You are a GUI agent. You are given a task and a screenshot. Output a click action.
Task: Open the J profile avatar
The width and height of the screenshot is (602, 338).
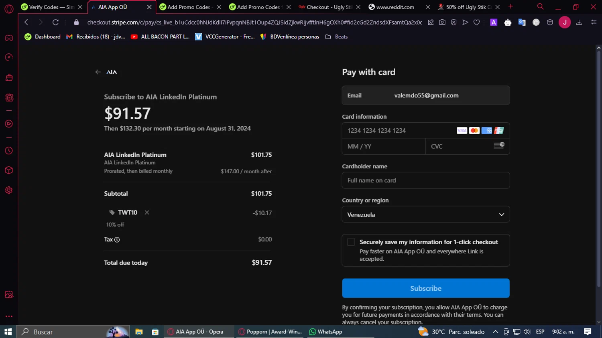[x=565, y=22]
